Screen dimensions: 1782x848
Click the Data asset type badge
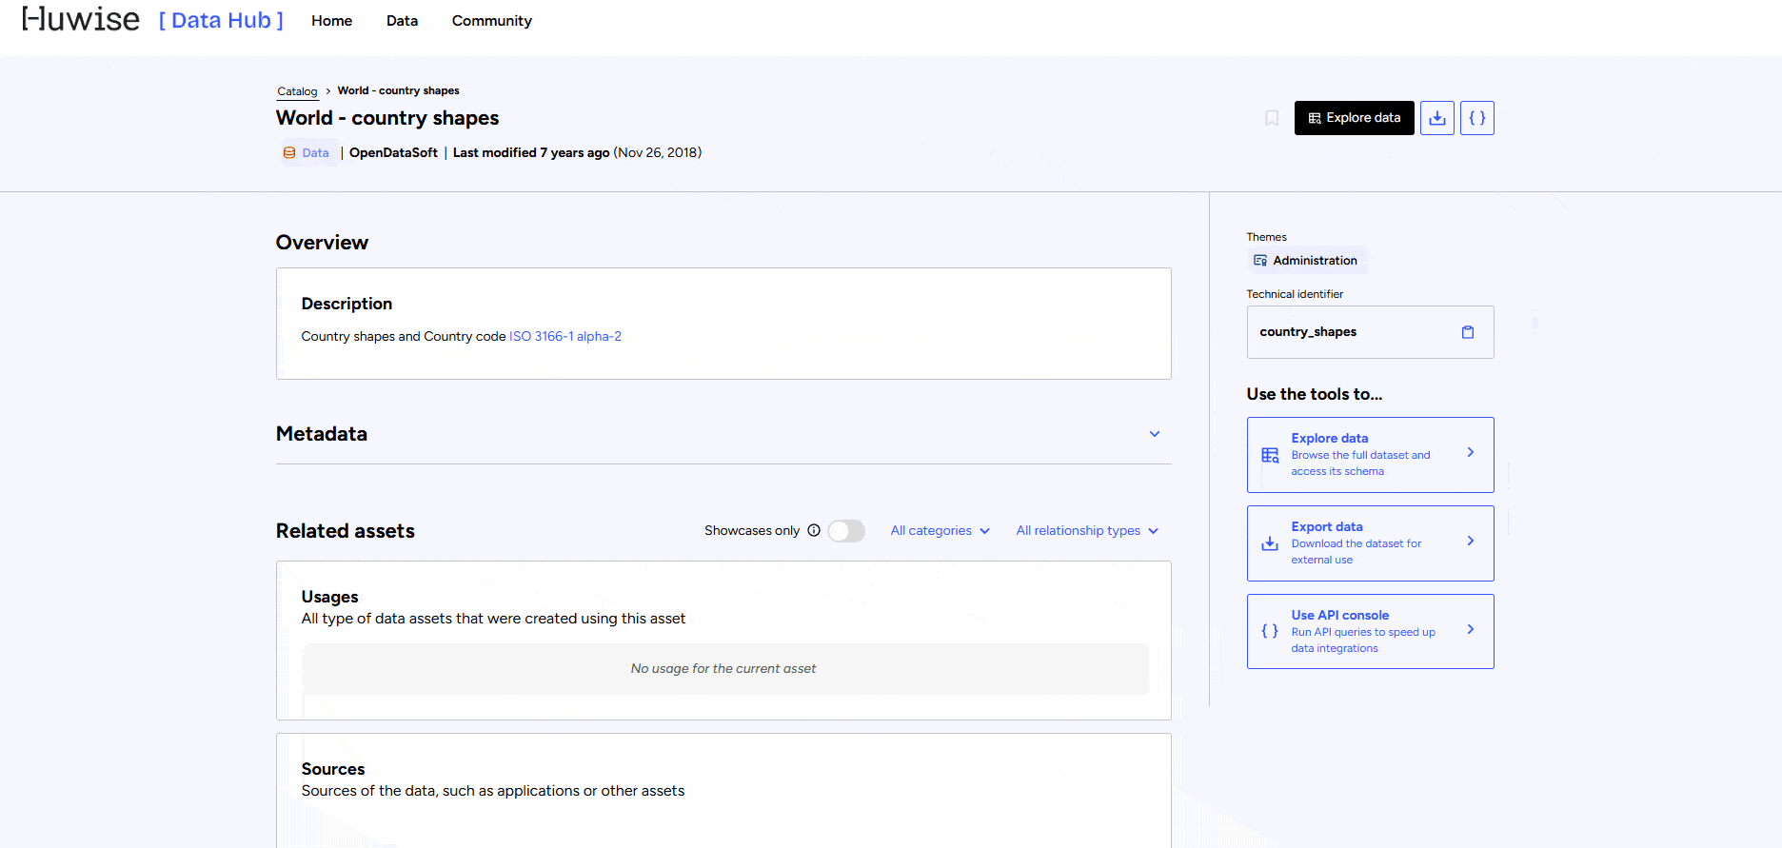click(307, 153)
